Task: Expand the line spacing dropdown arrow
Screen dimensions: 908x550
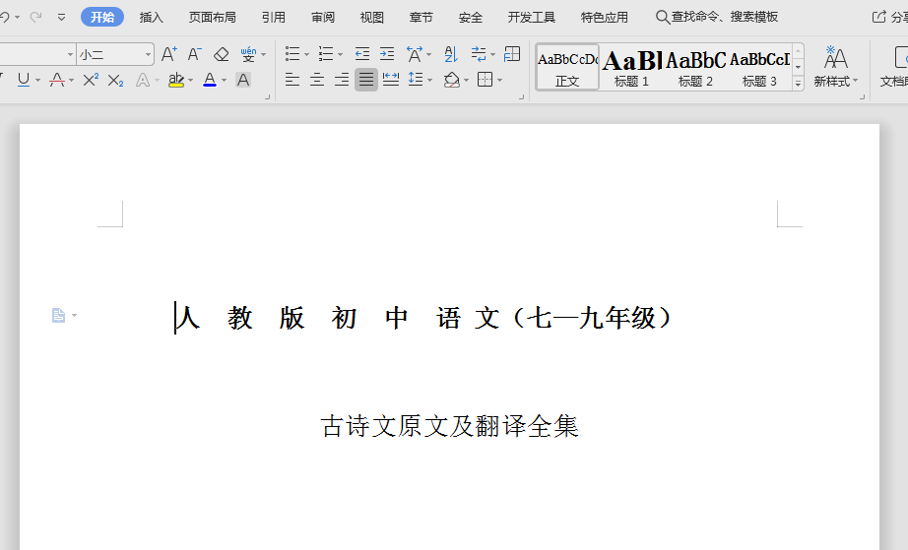Action: tap(428, 80)
